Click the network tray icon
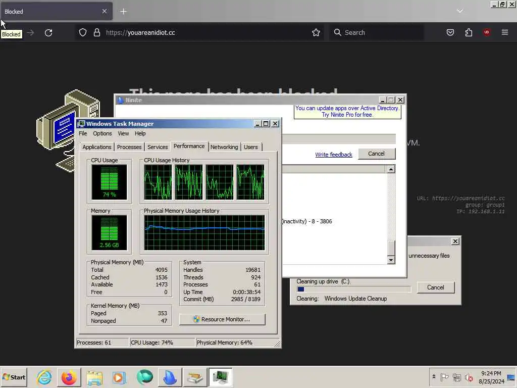The image size is (517, 388). (x=456, y=377)
